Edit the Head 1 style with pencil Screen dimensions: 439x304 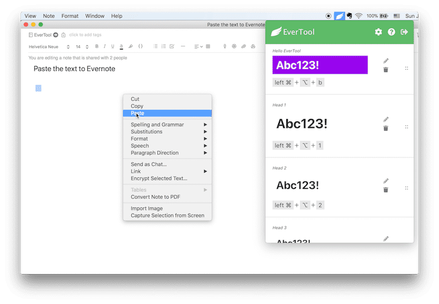tap(386, 119)
